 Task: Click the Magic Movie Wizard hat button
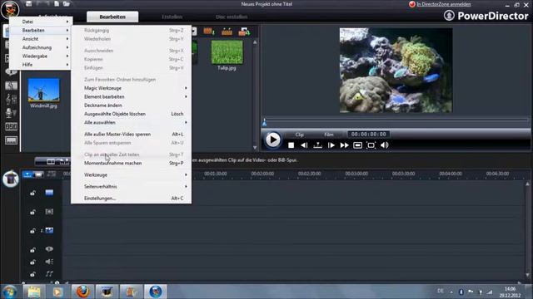pos(11,179)
